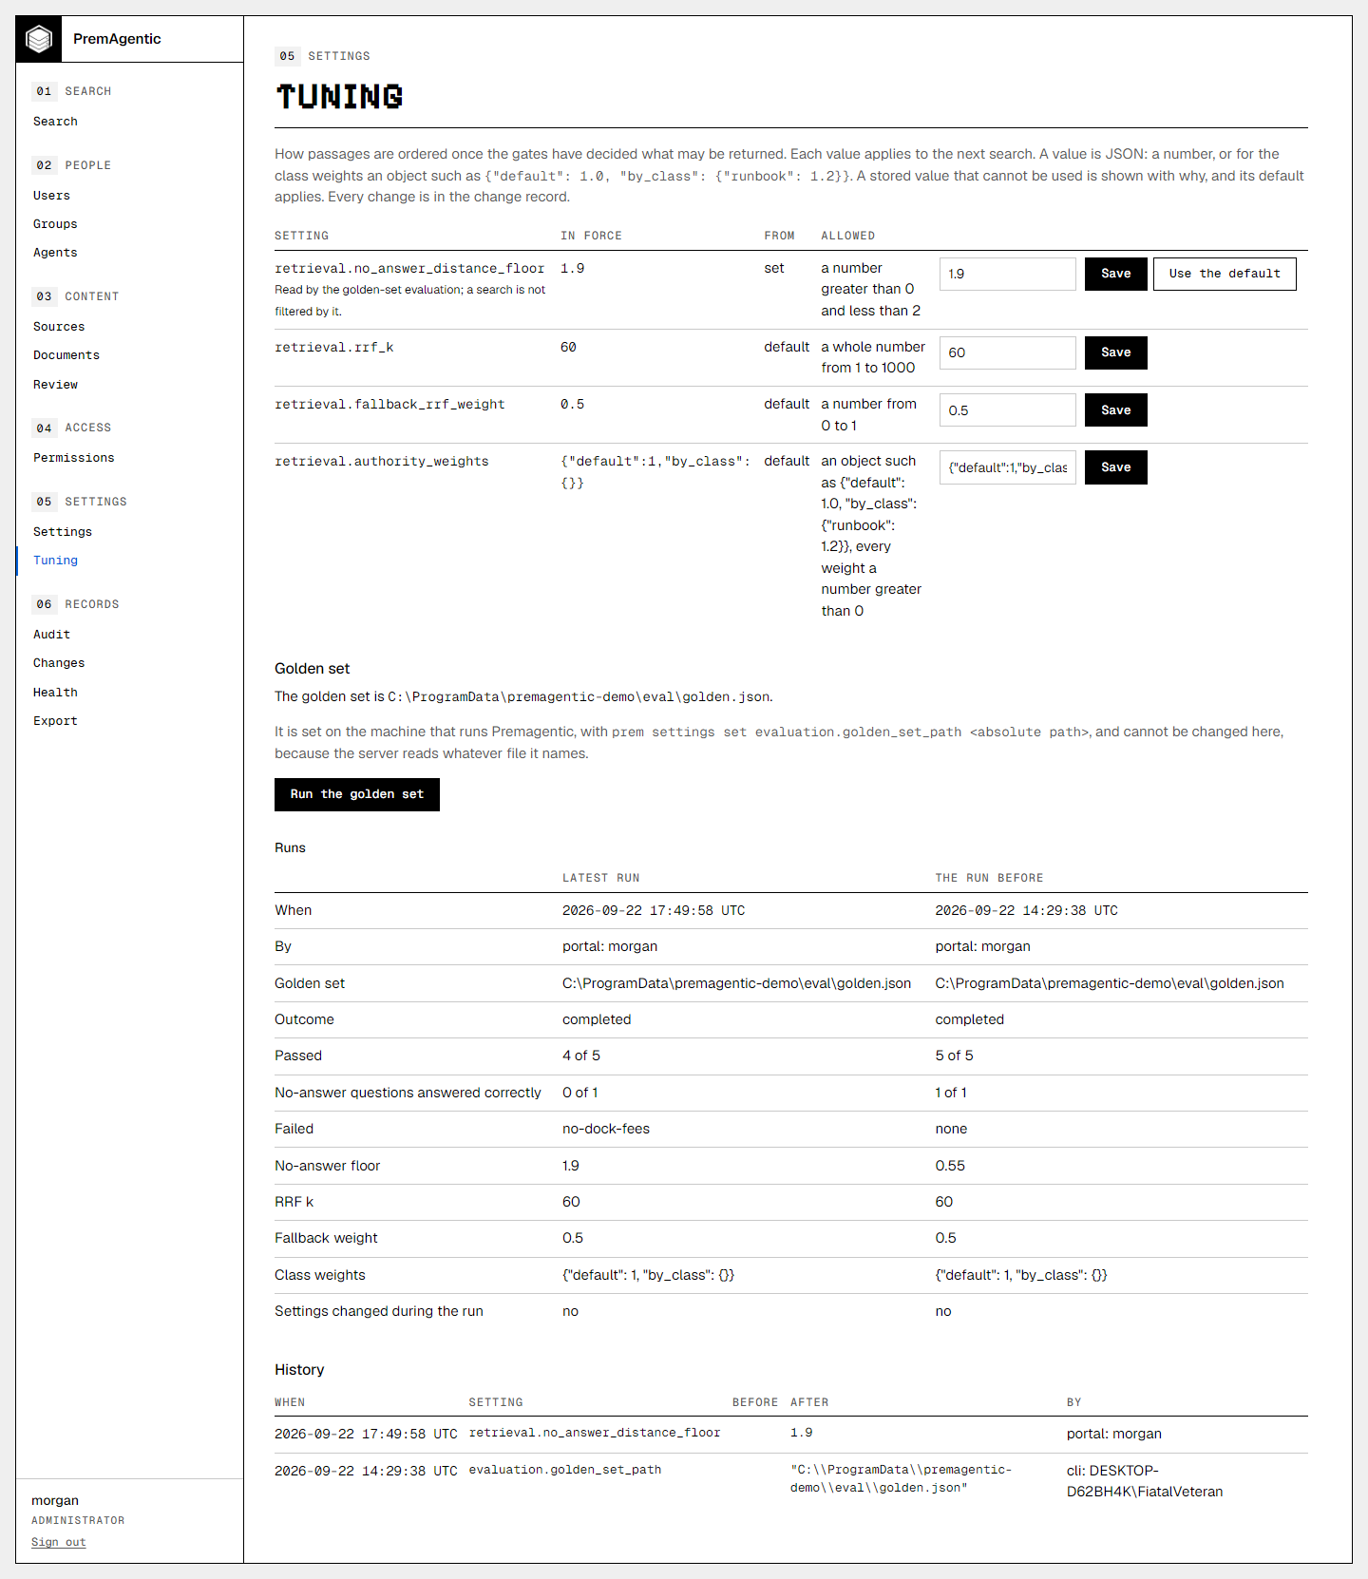The image size is (1368, 1579).
Task: Save the no_answer_distance_floor setting
Action: pos(1116,274)
